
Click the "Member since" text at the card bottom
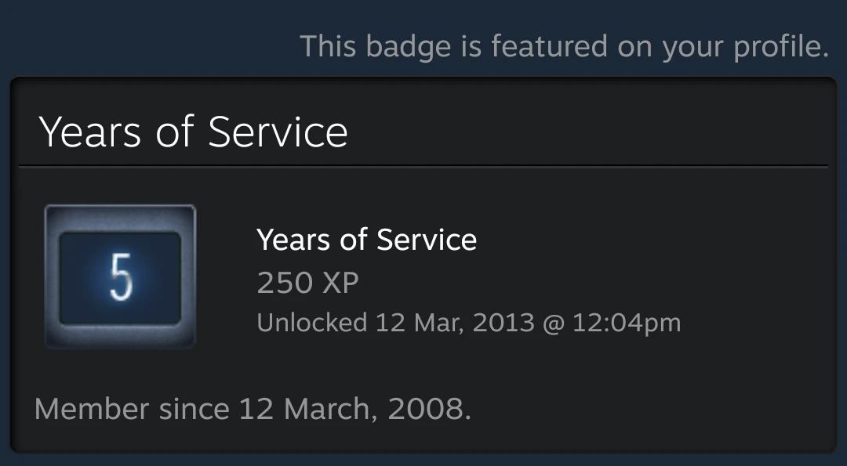pos(131,409)
